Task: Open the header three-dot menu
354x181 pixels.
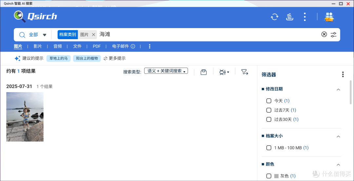Action: 305,17
